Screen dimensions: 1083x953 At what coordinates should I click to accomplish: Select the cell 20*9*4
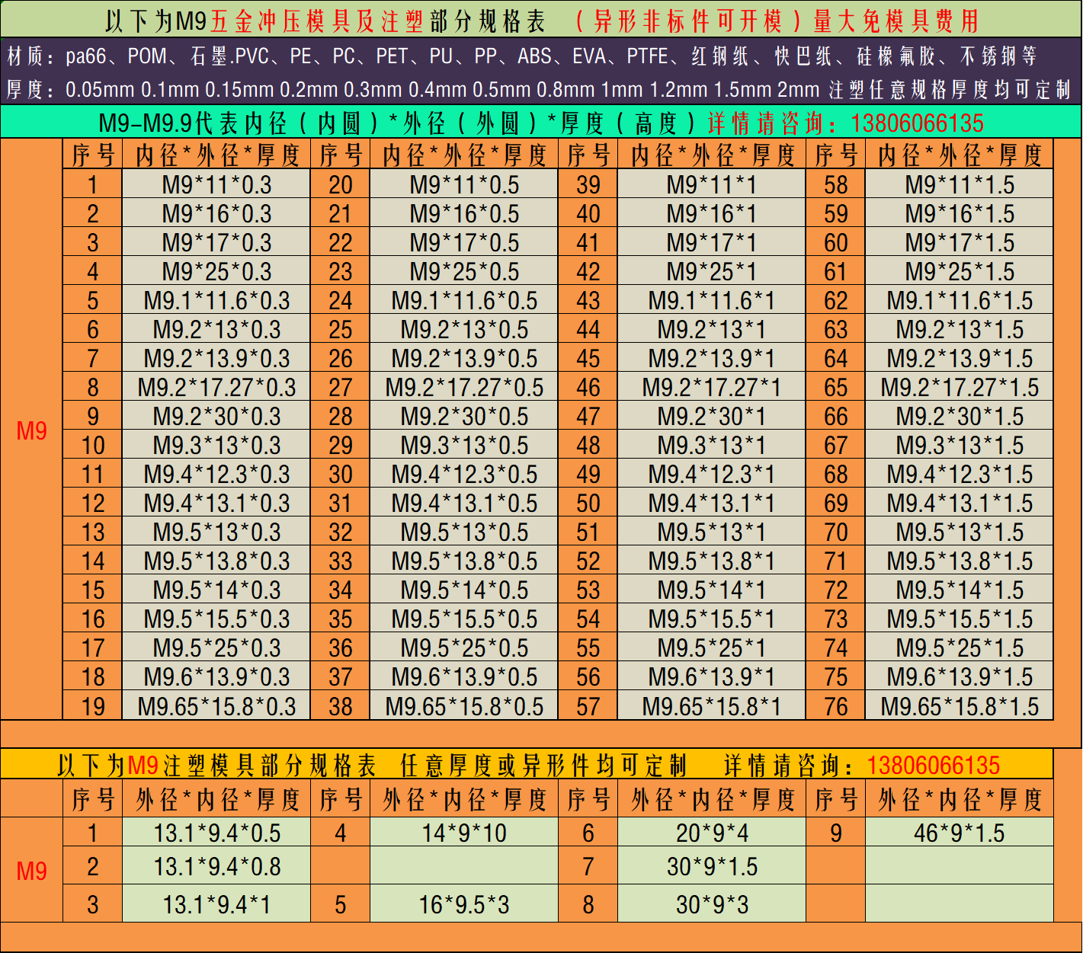click(711, 833)
